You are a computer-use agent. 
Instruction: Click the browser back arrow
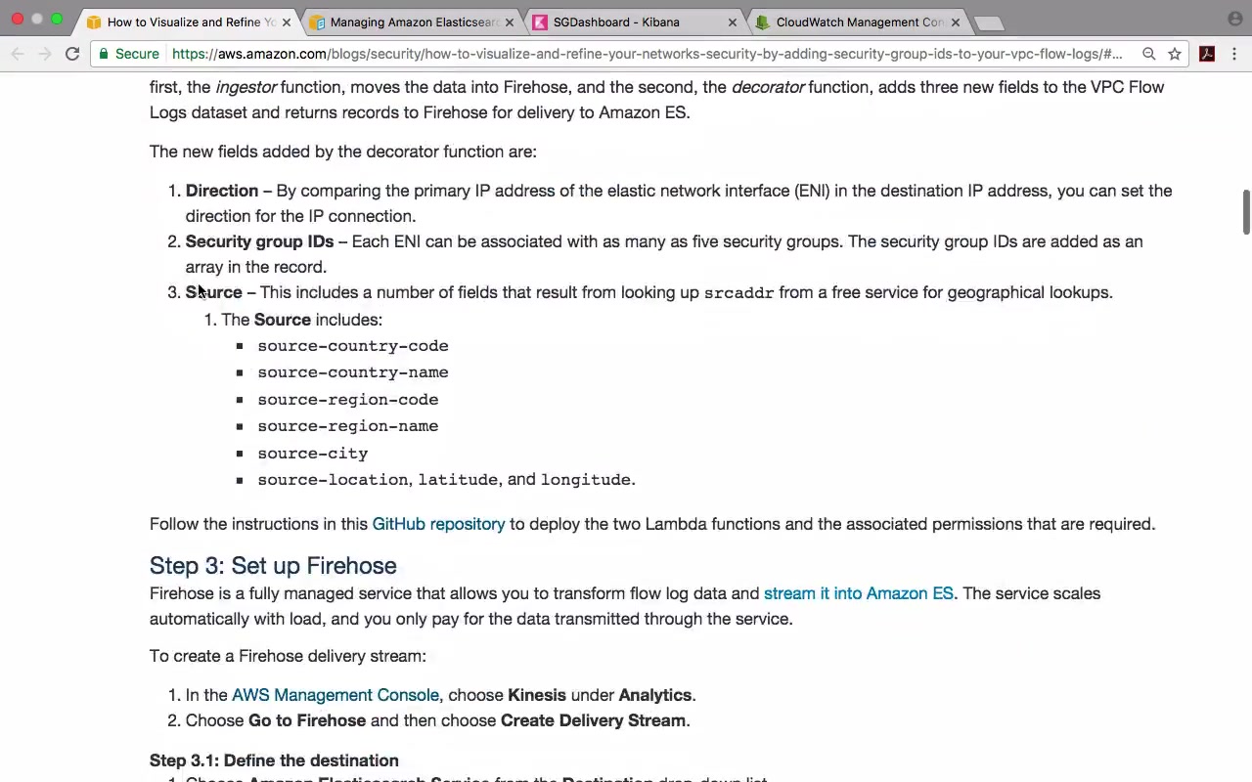click(18, 54)
